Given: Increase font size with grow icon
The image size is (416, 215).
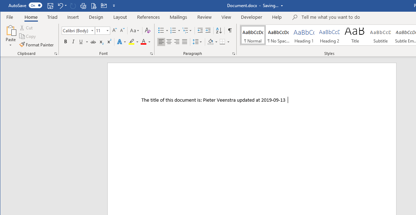Looking at the screenshot, I should (114, 30).
